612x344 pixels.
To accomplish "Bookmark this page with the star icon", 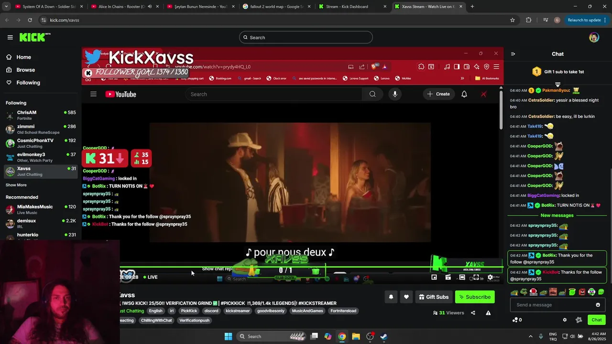I will [513, 20].
